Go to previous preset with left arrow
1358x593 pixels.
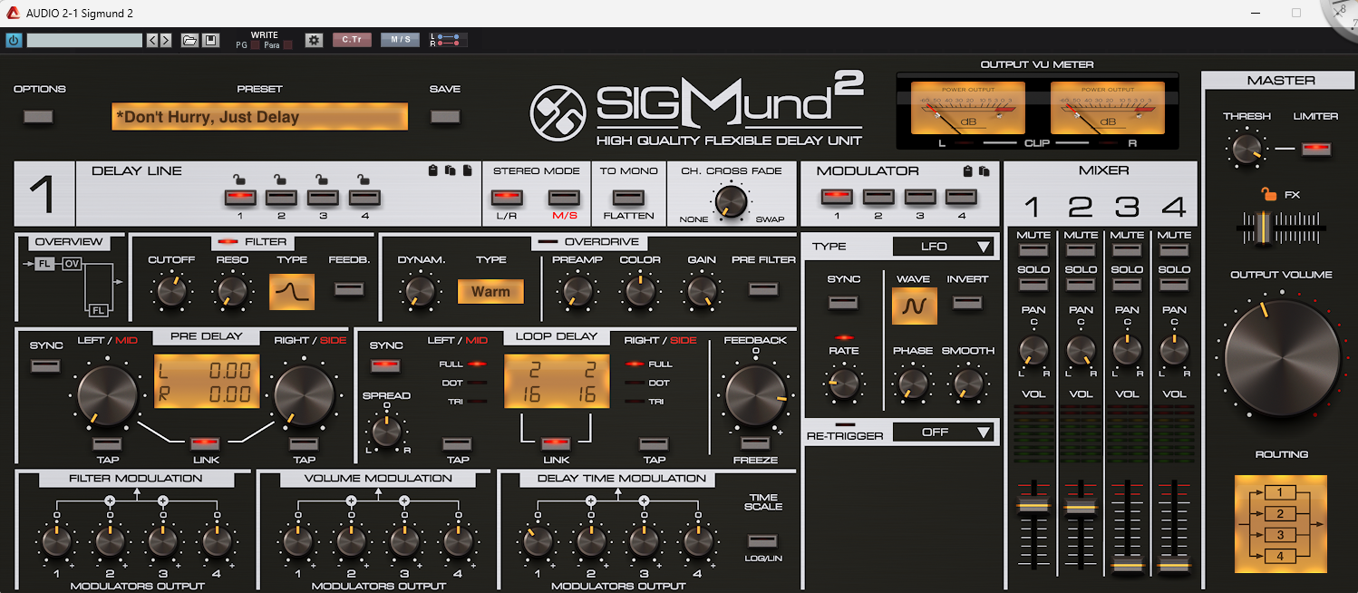[152, 40]
